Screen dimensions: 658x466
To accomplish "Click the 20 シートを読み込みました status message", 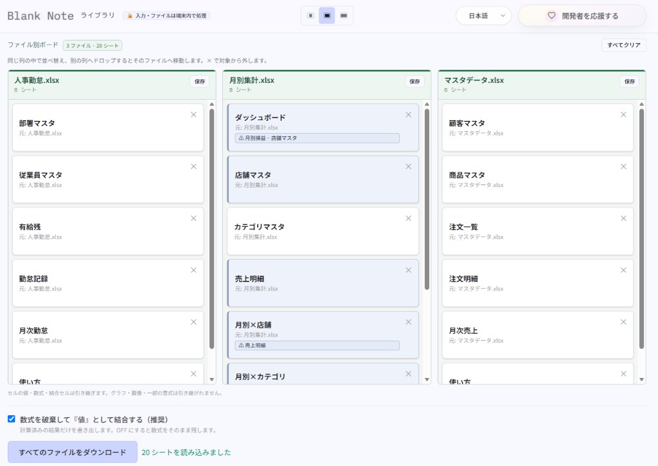I will pyautogui.click(x=186, y=453).
